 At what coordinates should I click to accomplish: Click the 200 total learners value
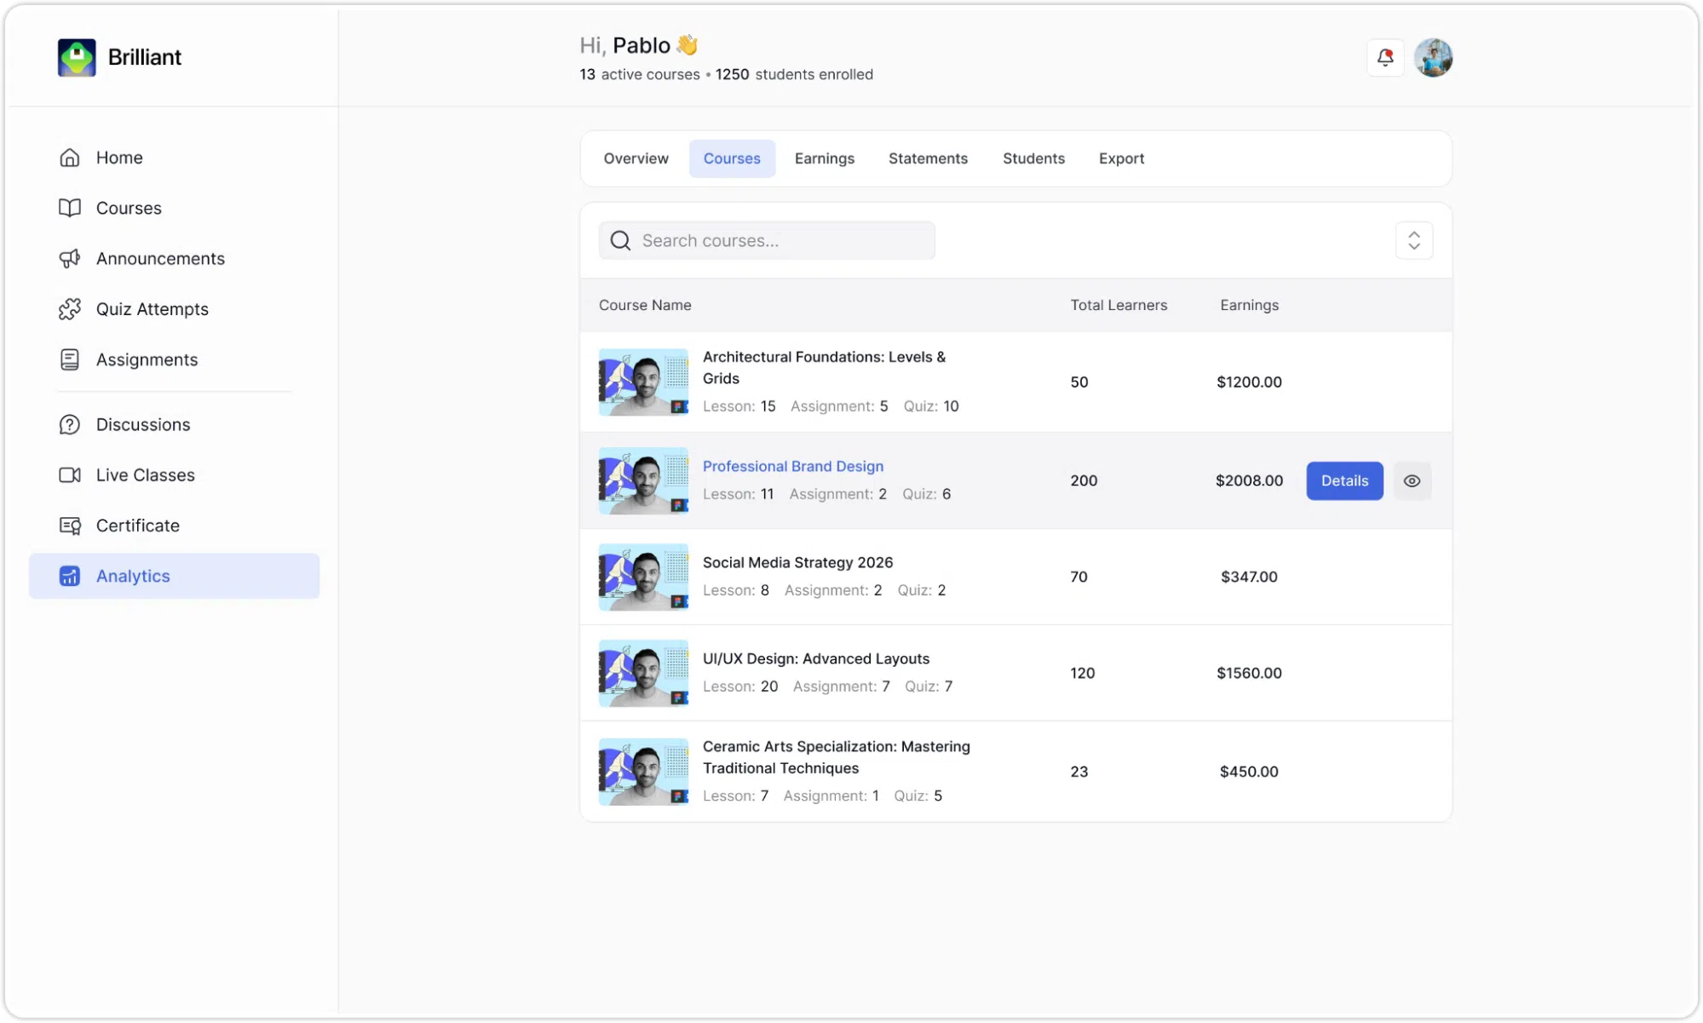click(1084, 481)
